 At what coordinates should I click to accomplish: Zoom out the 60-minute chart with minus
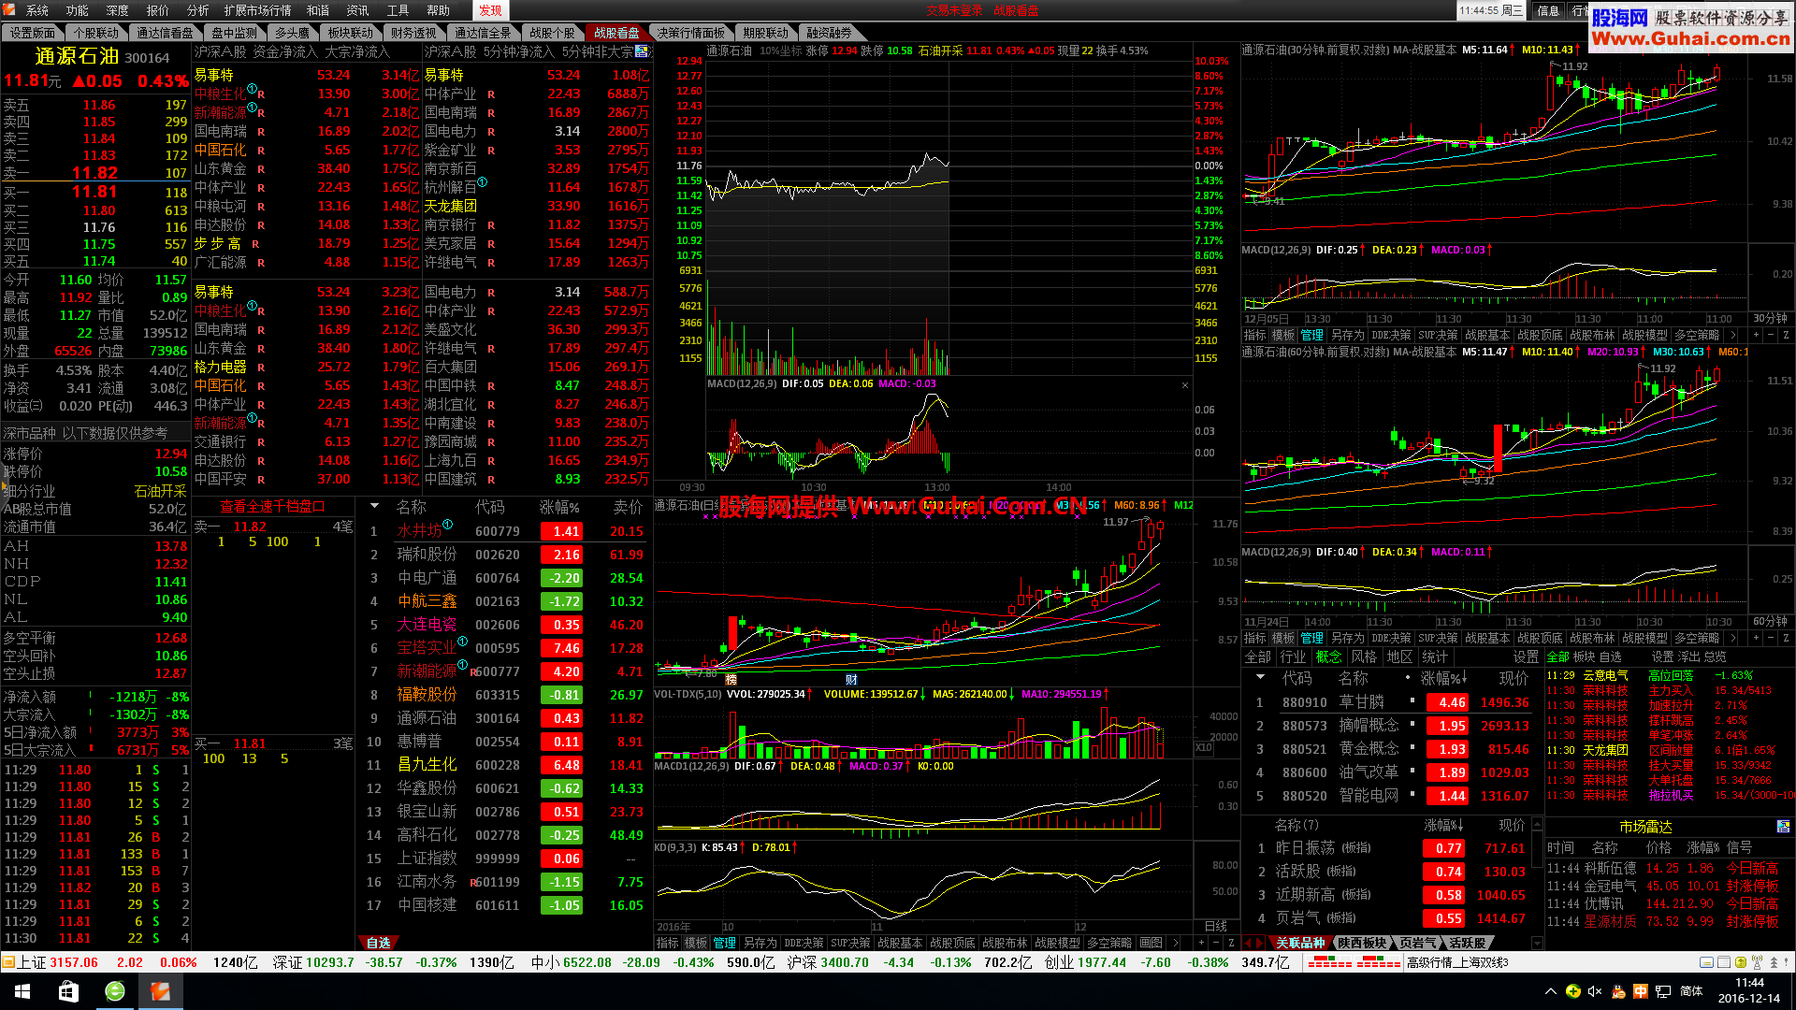point(1771,638)
